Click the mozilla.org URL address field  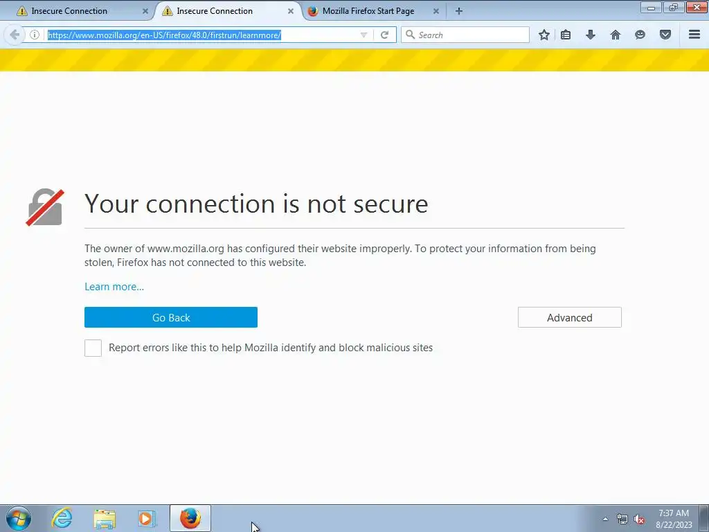[x=201, y=35]
